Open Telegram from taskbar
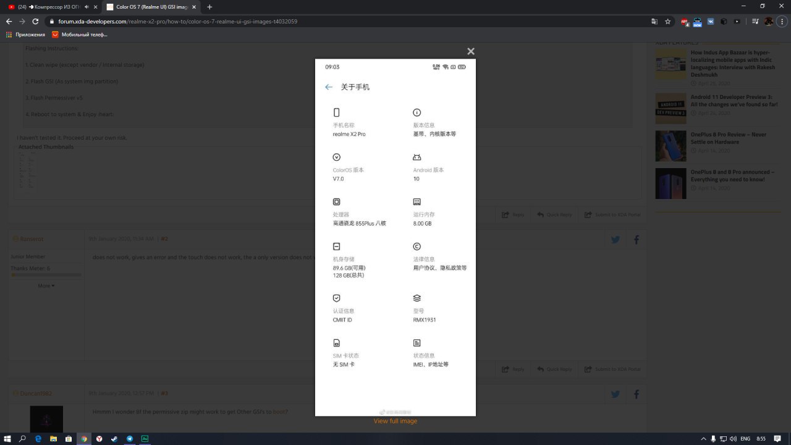 click(x=130, y=438)
